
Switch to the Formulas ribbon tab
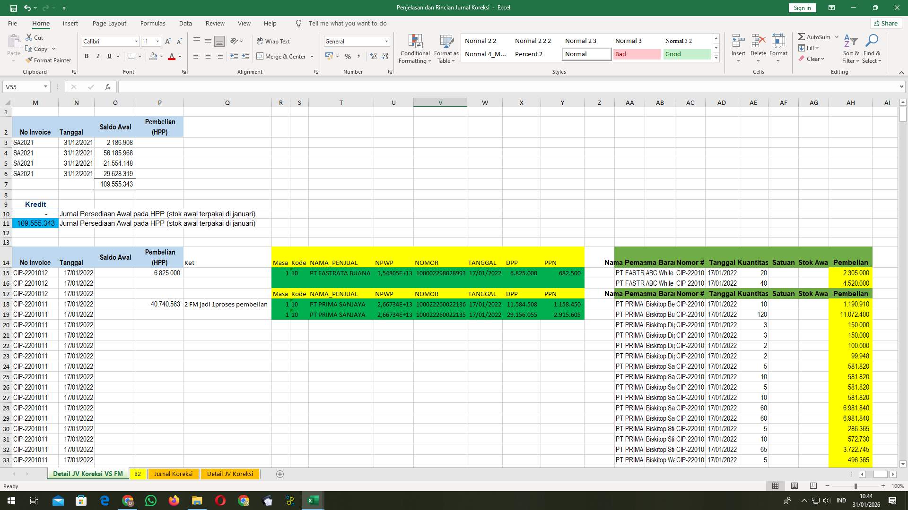click(x=153, y=23)
